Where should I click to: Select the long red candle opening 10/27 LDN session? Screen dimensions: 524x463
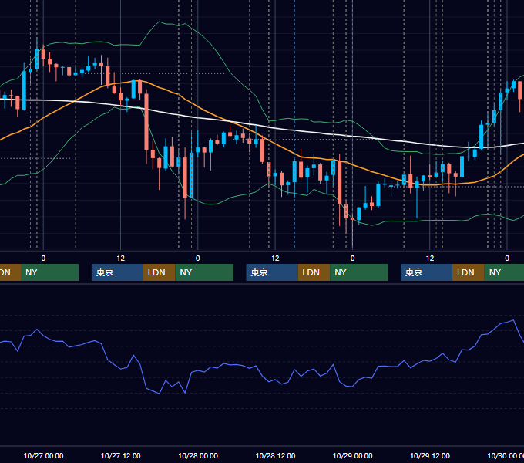point(146,122)
